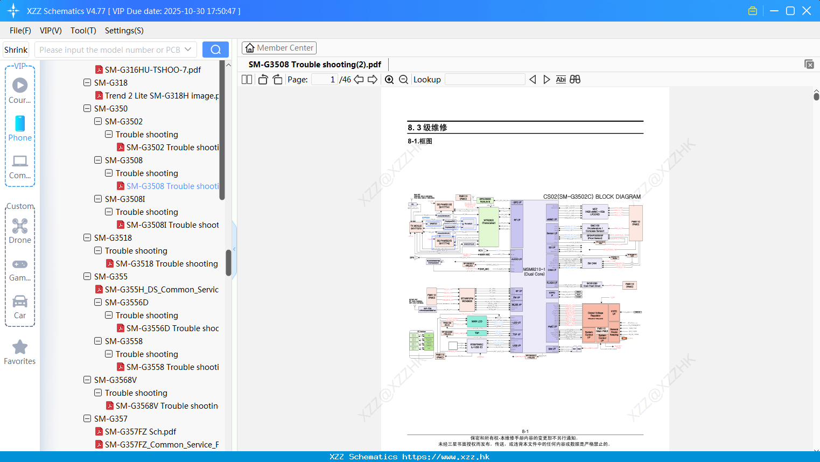Toggle two-page view icon in PDF toolbar
This screenshot has width=820, height=462.
[x=247, y=80]
